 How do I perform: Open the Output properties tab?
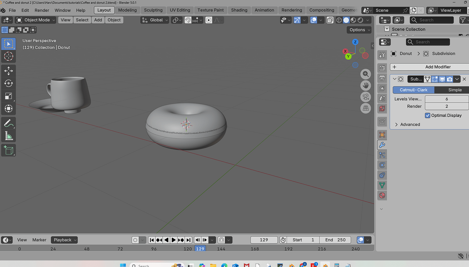click(382, 78)
